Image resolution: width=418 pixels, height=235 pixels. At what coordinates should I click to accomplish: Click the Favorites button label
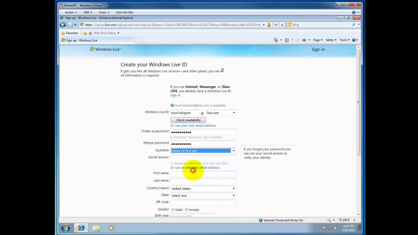tap(72, 33)
